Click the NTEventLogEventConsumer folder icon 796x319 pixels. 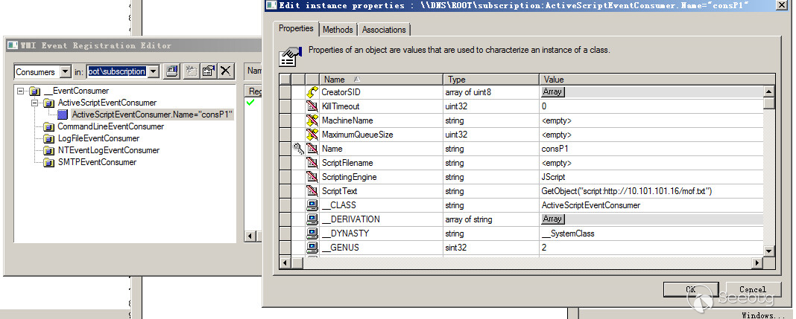pos(48,151)
